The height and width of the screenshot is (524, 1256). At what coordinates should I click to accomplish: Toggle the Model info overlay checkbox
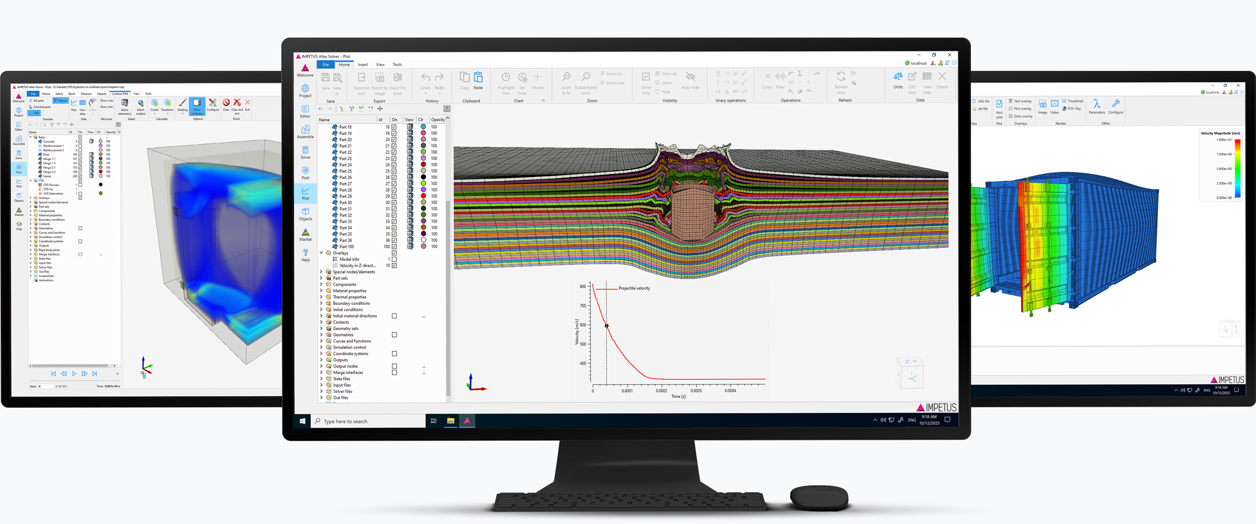tap(394, 259)
